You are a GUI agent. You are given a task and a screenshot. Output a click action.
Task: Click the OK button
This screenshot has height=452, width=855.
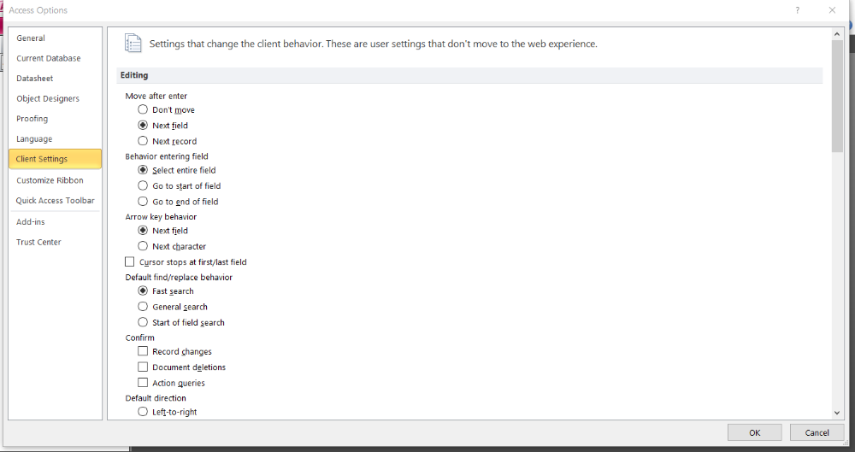tap(754, 432)
